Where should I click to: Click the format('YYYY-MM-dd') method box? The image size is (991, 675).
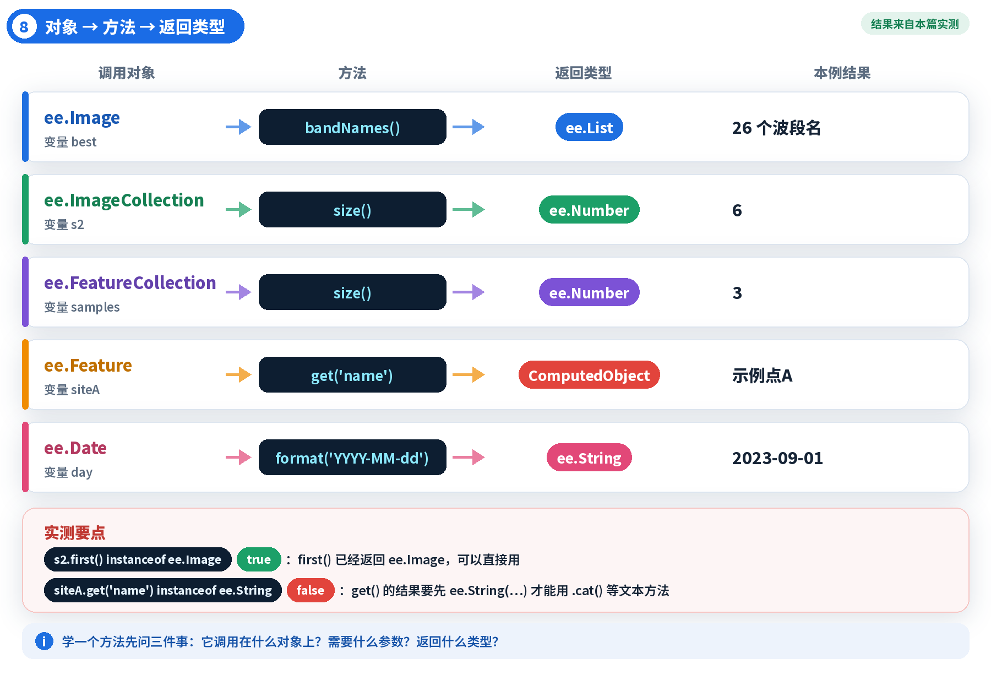pos(352,458)
